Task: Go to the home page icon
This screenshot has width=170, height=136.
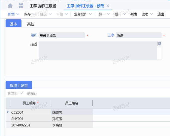Action: tap(10, 6)
